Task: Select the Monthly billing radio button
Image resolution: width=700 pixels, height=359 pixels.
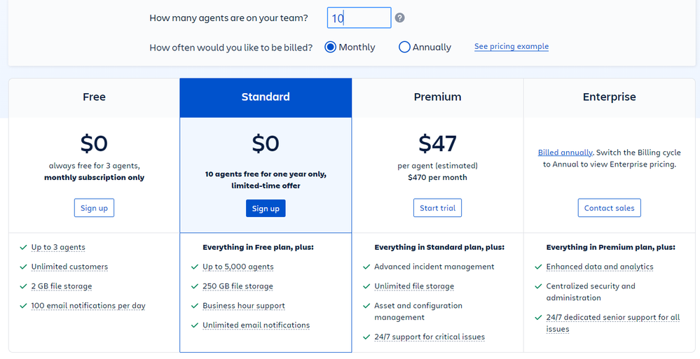Action: click(x=331, y=48)
